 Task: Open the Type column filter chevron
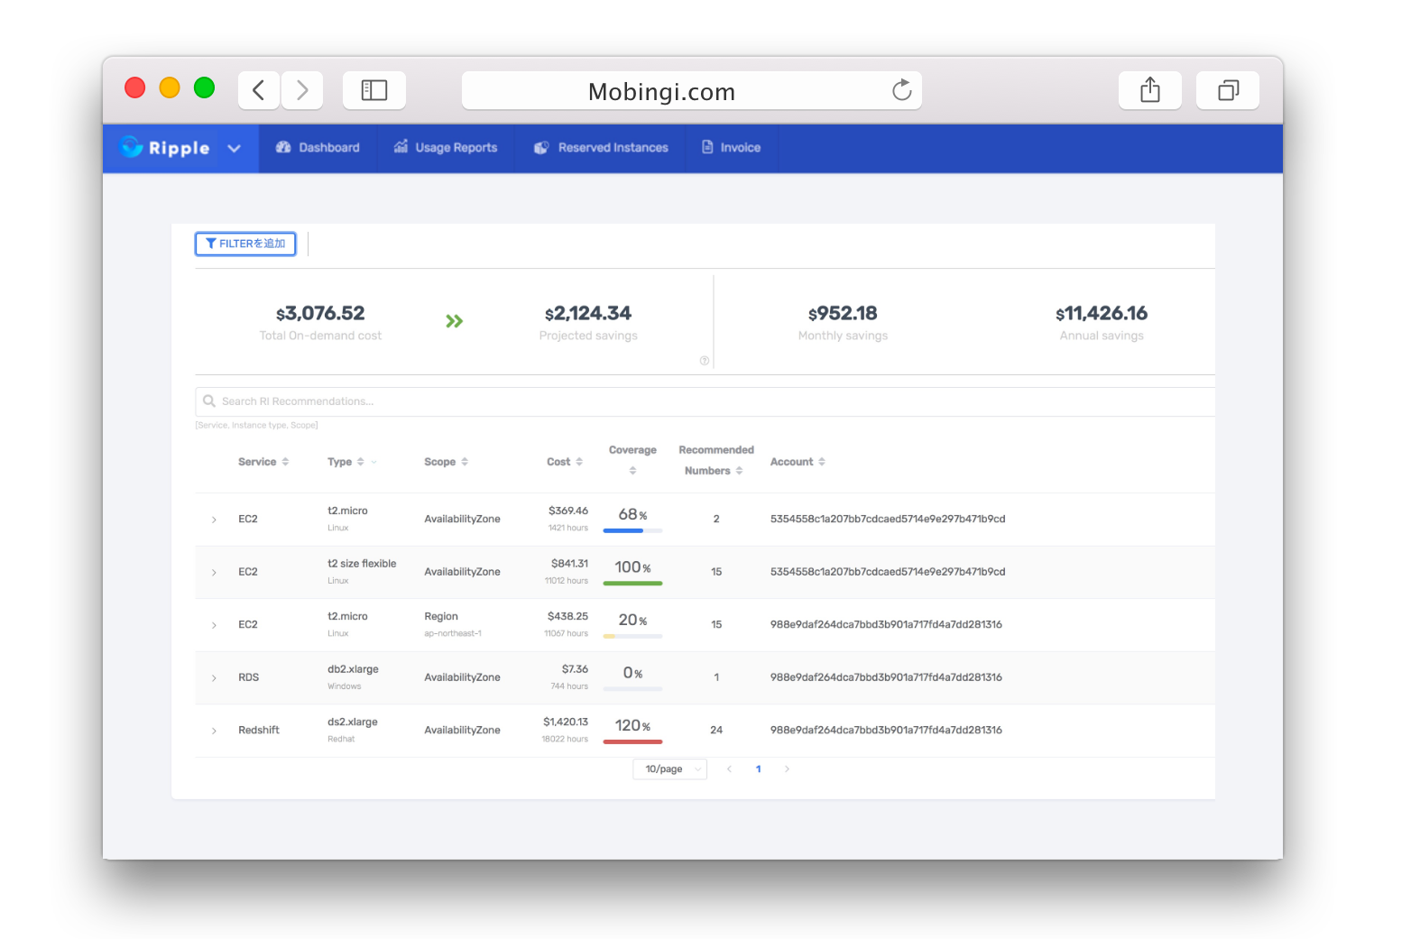374,462
